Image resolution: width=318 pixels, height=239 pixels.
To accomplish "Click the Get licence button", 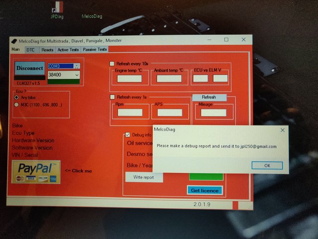I will point(205,190).
